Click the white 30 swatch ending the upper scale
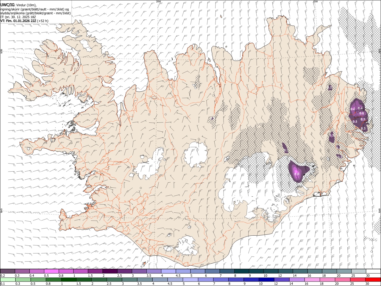Screen dimensions: 381x286 point(373,271)
